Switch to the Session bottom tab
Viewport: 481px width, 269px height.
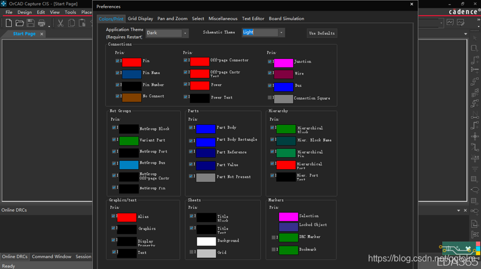tap(83, 256)
